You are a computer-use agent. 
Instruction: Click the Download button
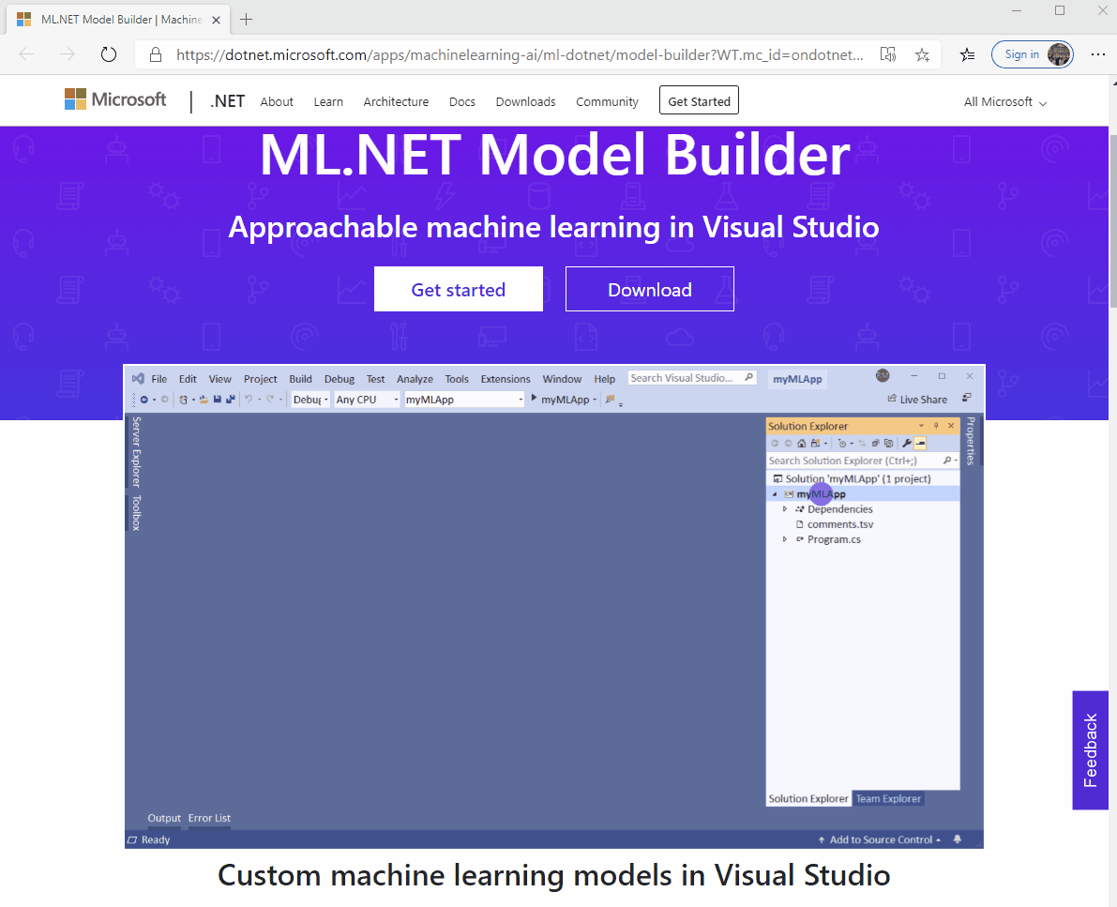[650, 289]
